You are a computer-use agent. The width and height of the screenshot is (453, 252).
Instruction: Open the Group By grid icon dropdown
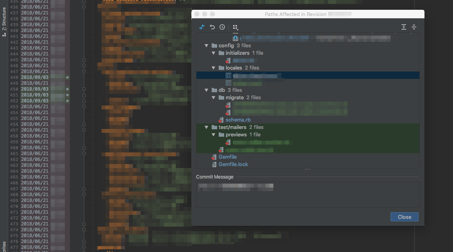(x=235, y=27)
